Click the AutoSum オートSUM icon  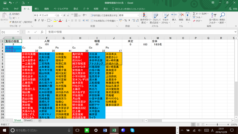coord(194,14)
